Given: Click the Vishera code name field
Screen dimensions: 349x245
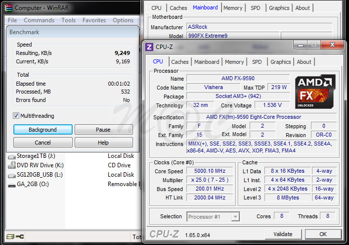Looking at the screenshot, I should coord(213,87).
